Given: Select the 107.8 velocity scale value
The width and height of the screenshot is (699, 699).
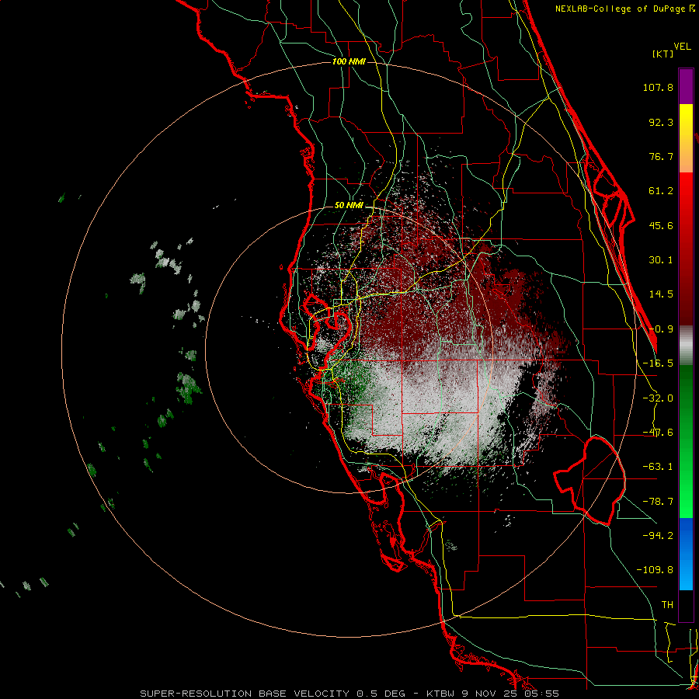Looking at the screenshot, I should tap(658, 87).
